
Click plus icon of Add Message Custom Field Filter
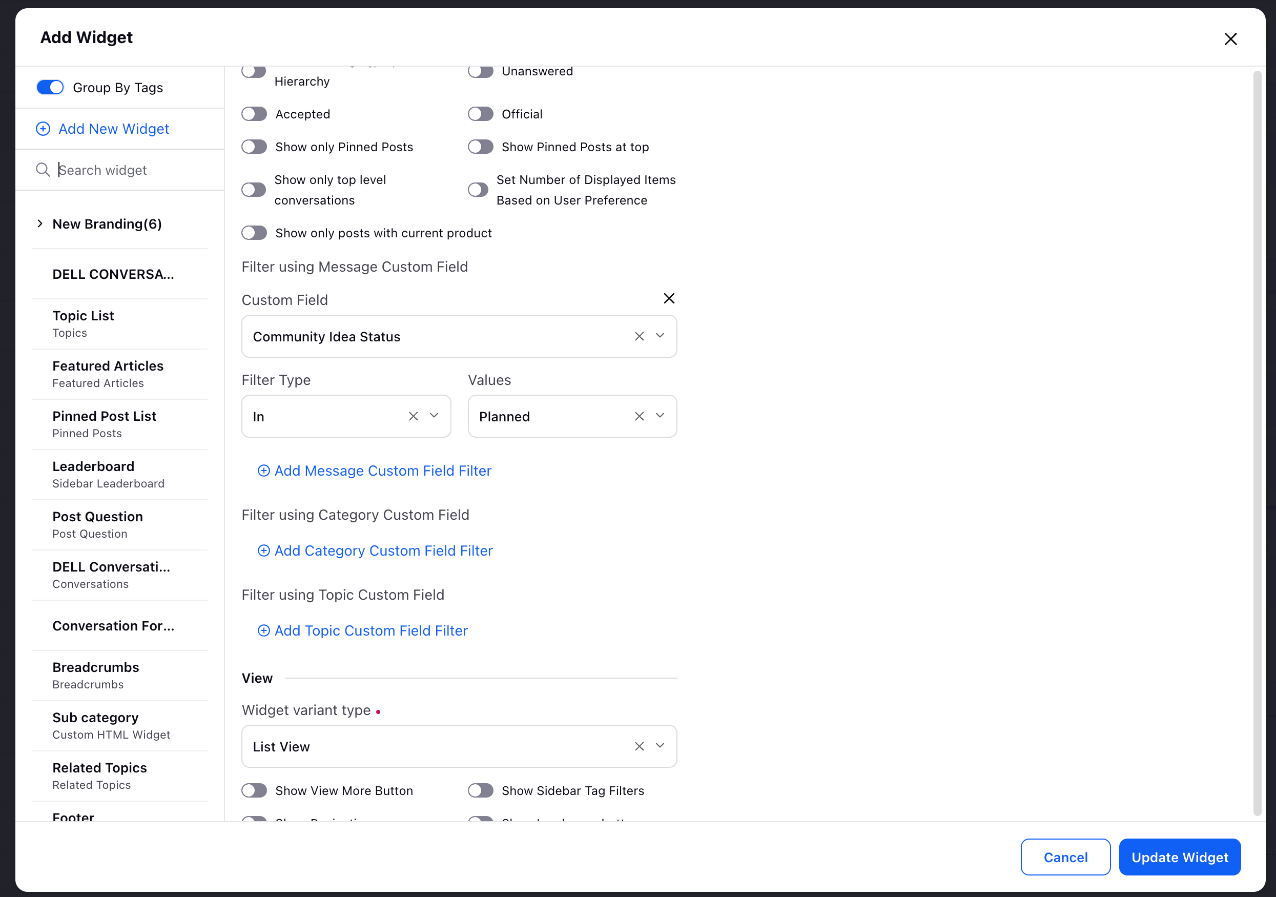point(264,471)
